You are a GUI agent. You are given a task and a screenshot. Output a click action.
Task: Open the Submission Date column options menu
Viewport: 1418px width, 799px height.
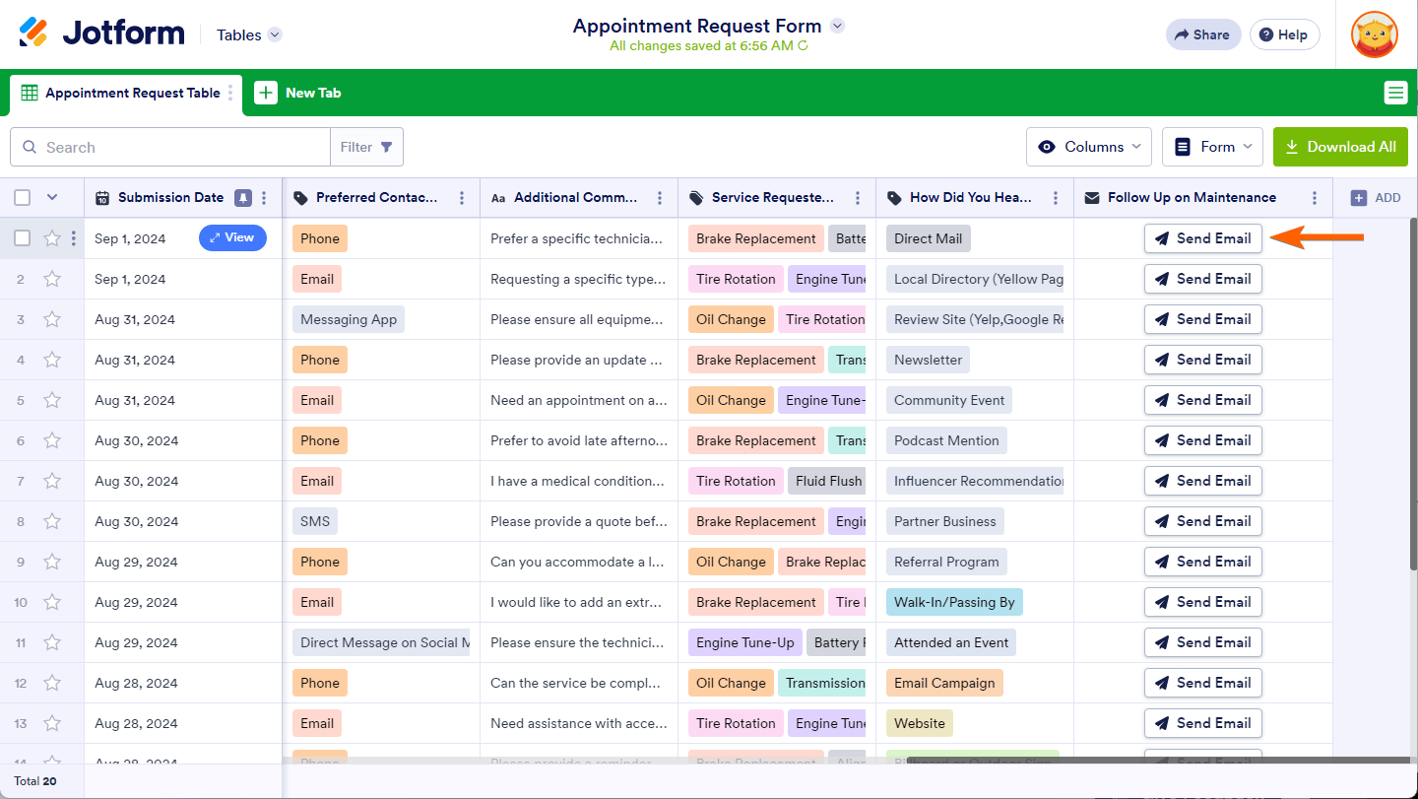(x=264, y=198)
